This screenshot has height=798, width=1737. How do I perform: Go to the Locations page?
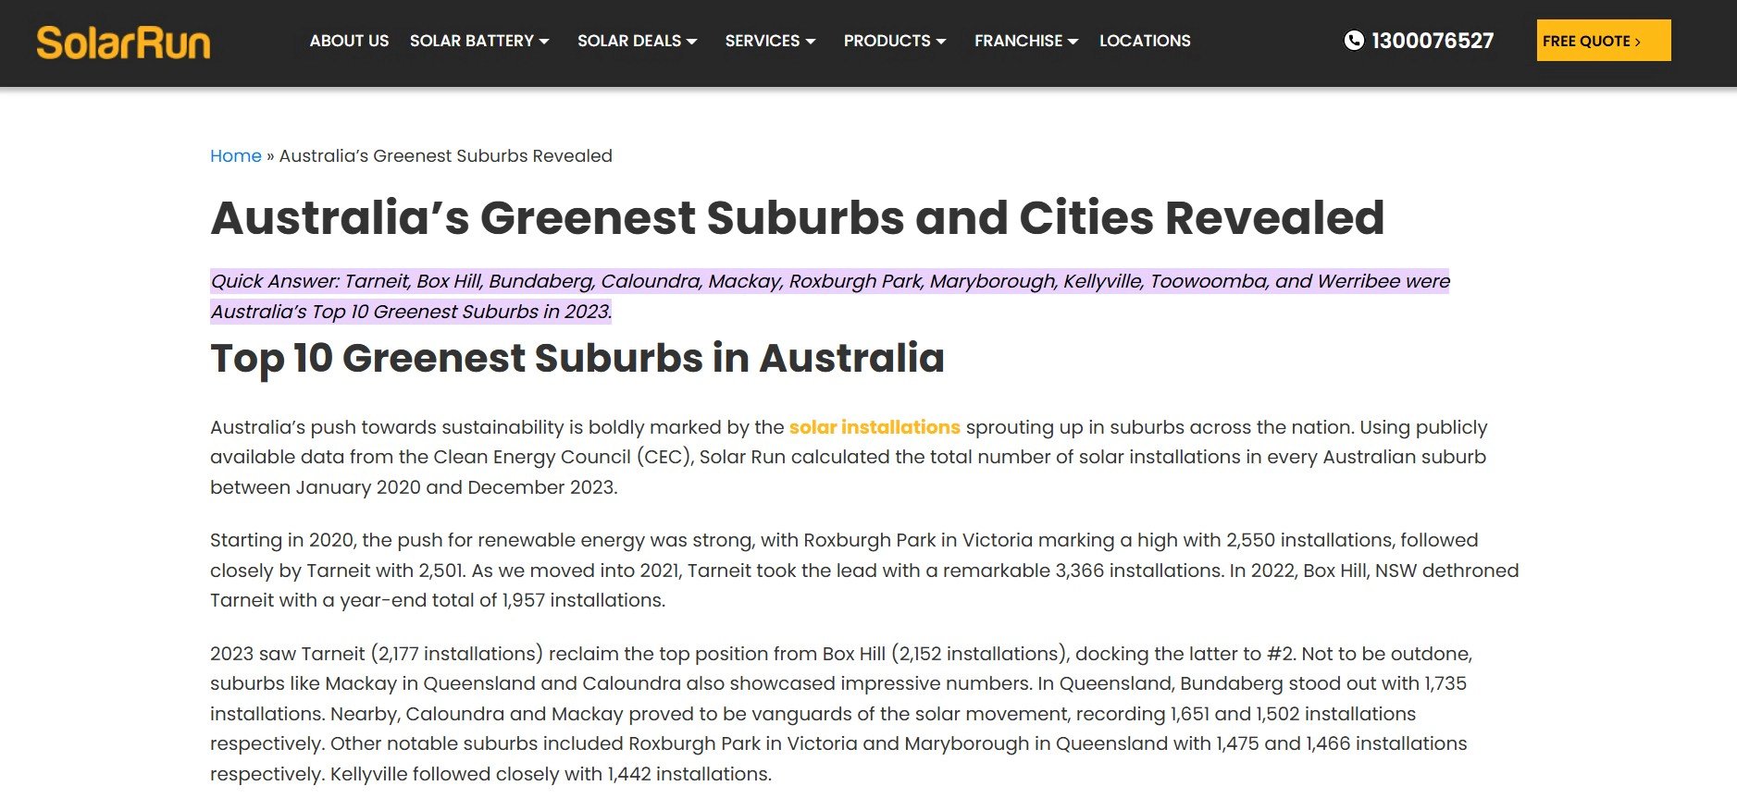1145,41
